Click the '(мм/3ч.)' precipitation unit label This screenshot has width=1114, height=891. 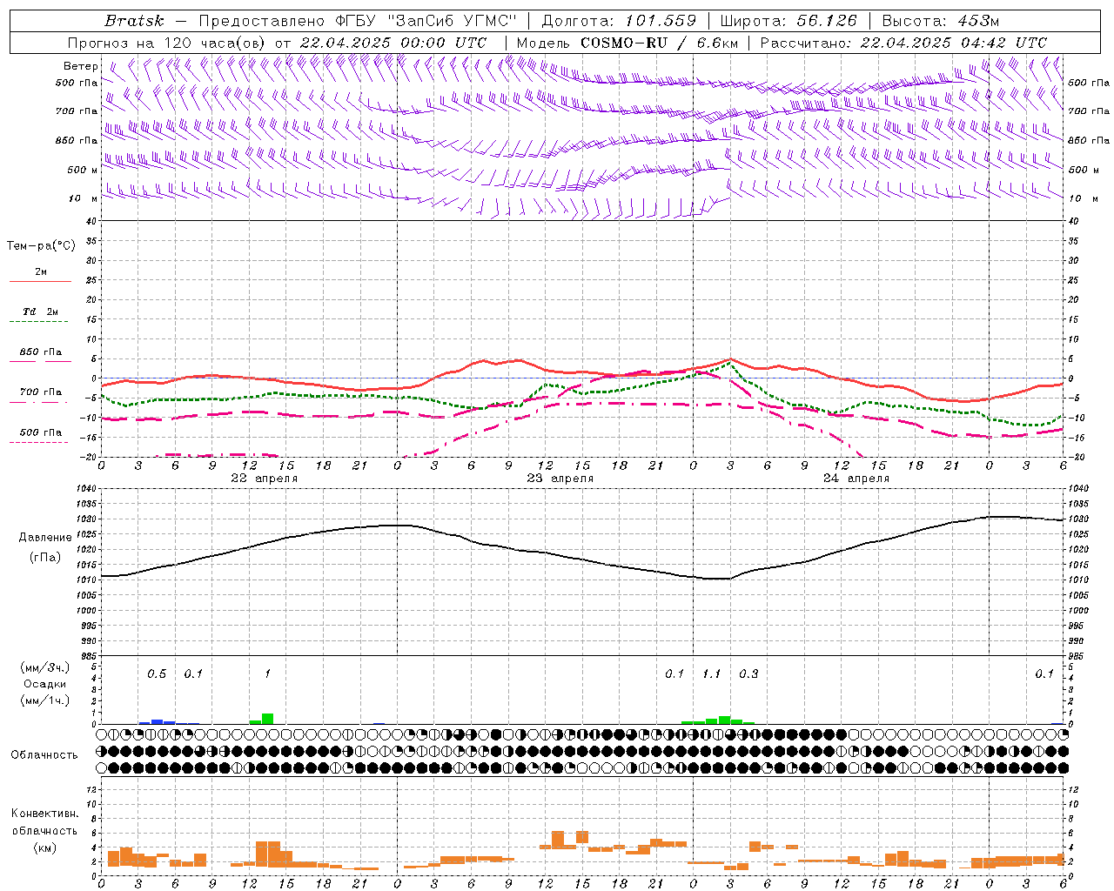click(x=45, y=667)
